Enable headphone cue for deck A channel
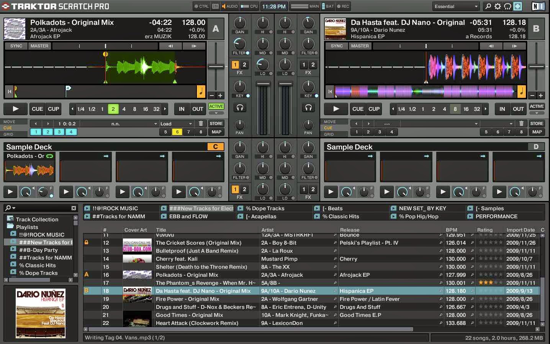 (x=240, y=108)
